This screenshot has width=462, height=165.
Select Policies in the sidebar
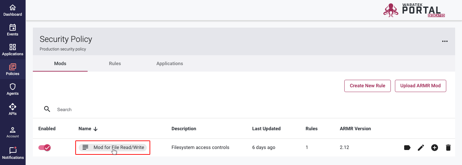point(13,70)
